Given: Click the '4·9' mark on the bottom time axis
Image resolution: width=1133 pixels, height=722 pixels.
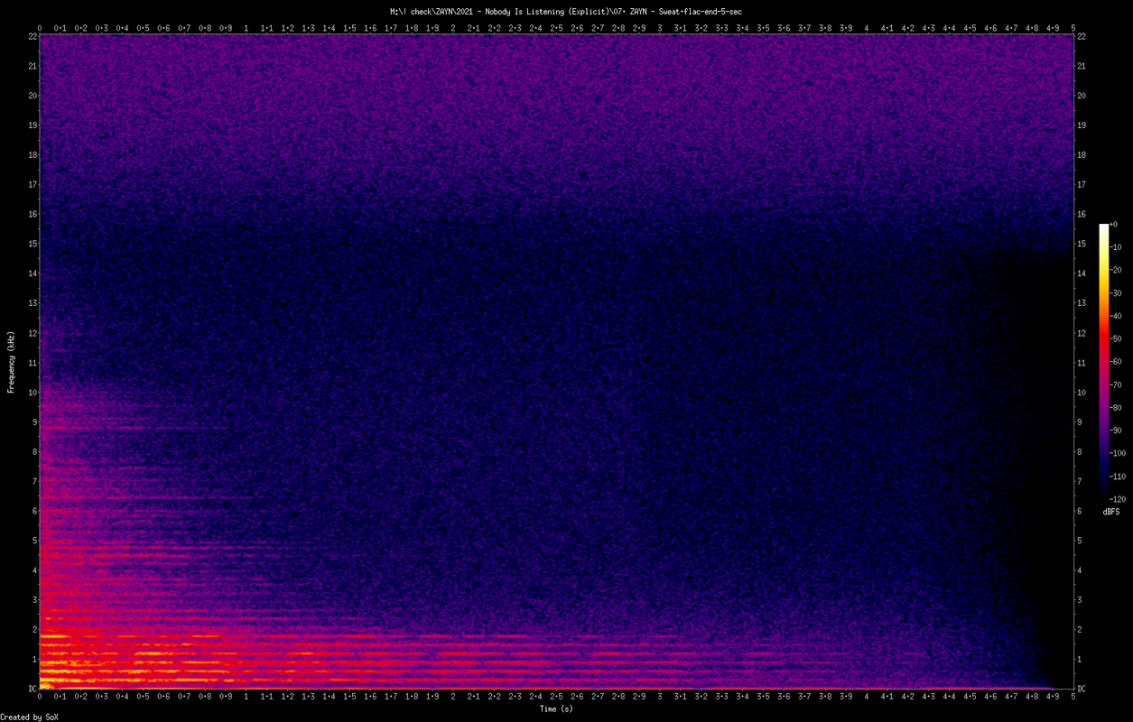Looking at the screenshot, I should pyautogui.click(x=1053, y=699).
